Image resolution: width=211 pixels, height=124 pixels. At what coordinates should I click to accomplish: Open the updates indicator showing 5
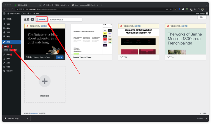pyautogui.click(x=24, y=13)
